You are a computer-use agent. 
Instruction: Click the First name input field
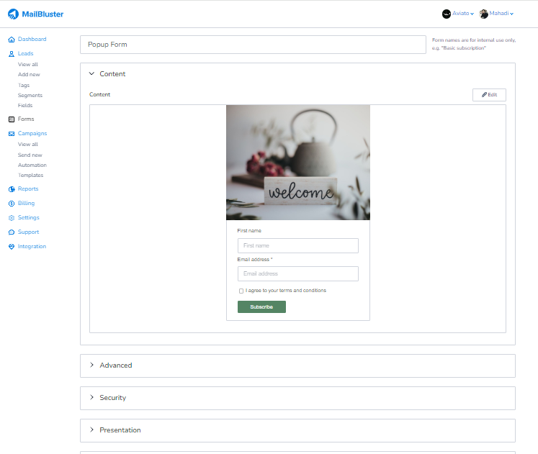click(298, 245)
